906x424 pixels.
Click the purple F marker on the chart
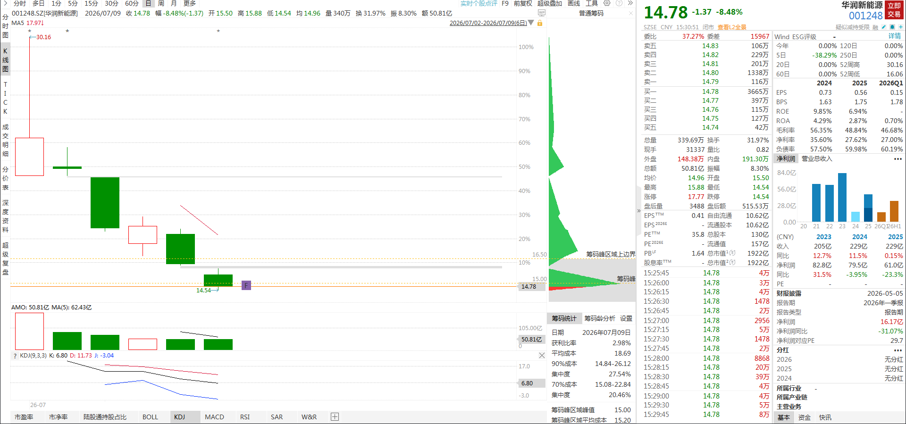[246, 285]
